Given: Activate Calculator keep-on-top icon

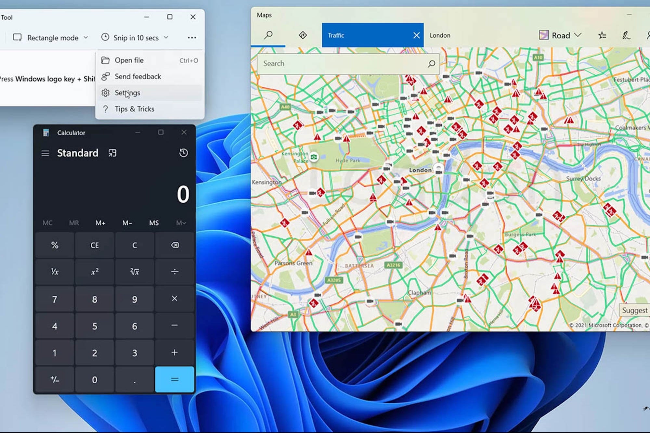Looking at the screenshot, I should click(x=112, y=153).
